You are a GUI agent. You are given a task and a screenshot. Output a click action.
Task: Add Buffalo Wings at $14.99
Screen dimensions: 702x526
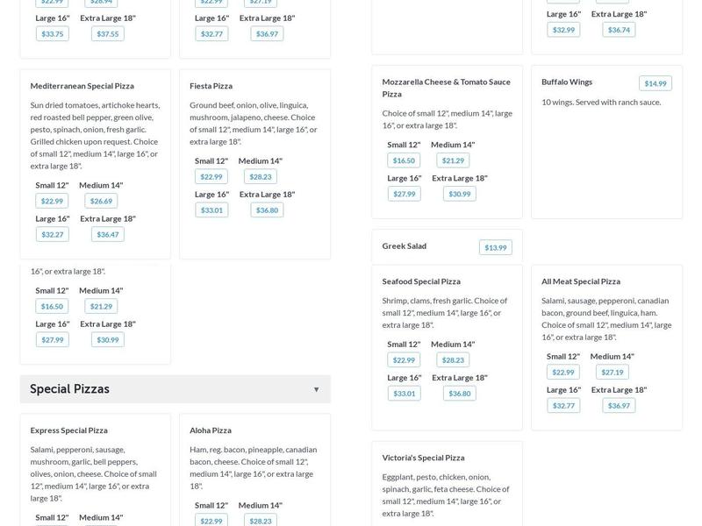655,83
